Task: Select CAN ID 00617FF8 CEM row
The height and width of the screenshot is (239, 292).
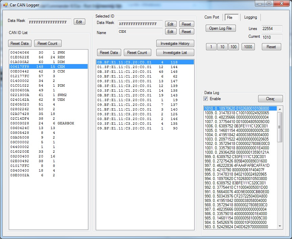Action: tap(48, 67)
